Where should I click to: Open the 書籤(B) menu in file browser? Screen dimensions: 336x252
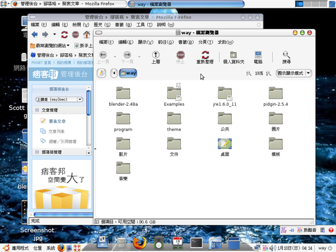click(x=186, y=42)
